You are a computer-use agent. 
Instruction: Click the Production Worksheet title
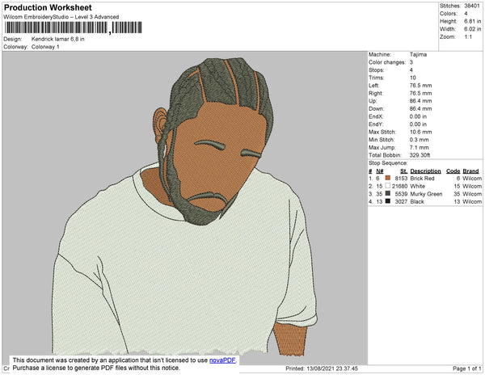click(48, 7)
